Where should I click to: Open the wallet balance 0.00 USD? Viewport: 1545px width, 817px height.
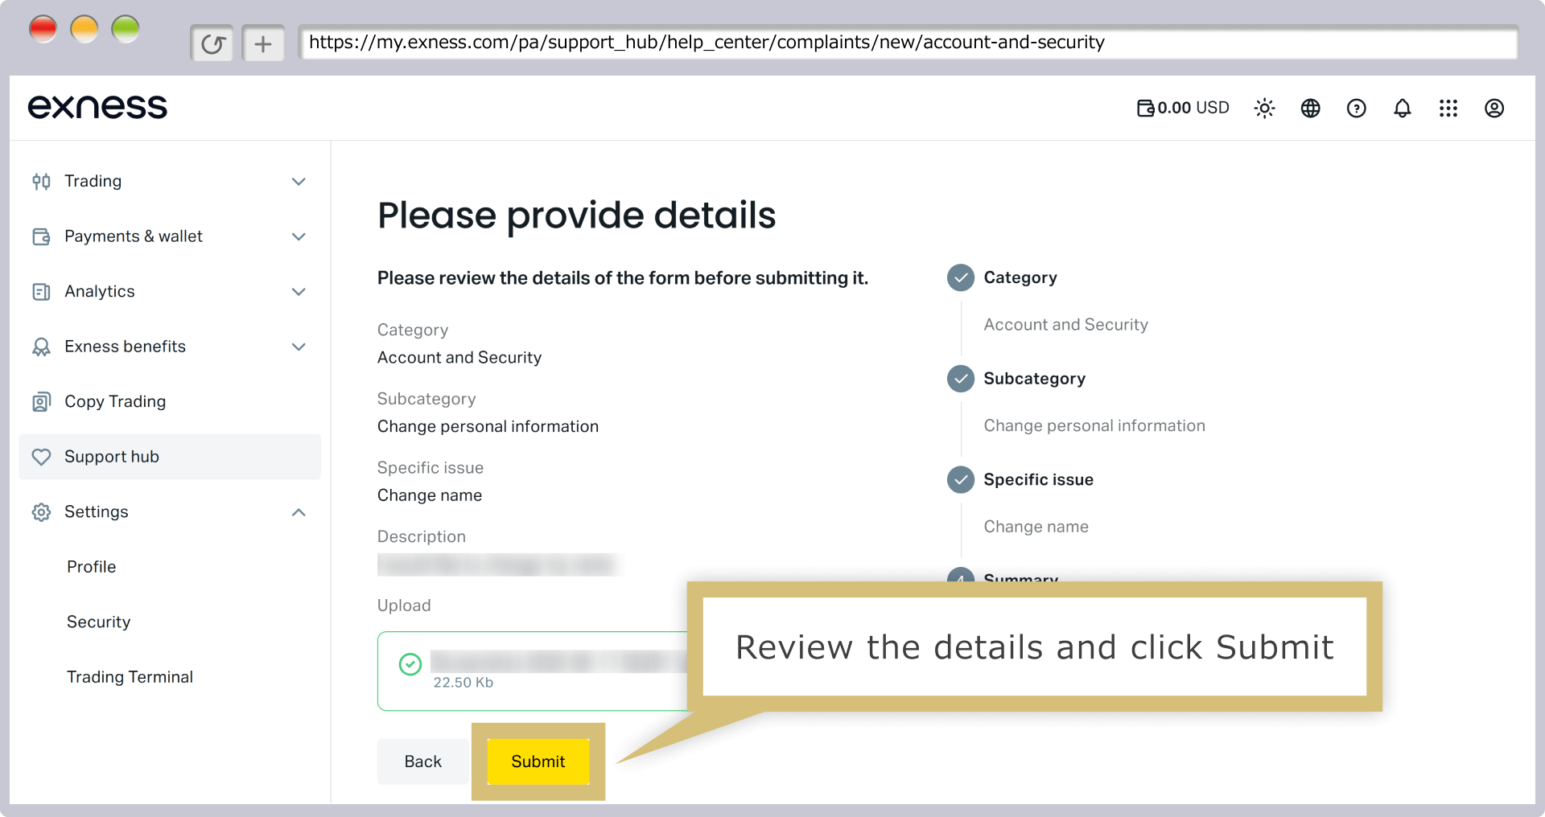click(x=1183, y=108)
